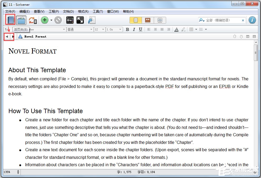Viewport: 261px width, 178px height.
Task: Click the Novel Format header title
Action: (35, 36)
